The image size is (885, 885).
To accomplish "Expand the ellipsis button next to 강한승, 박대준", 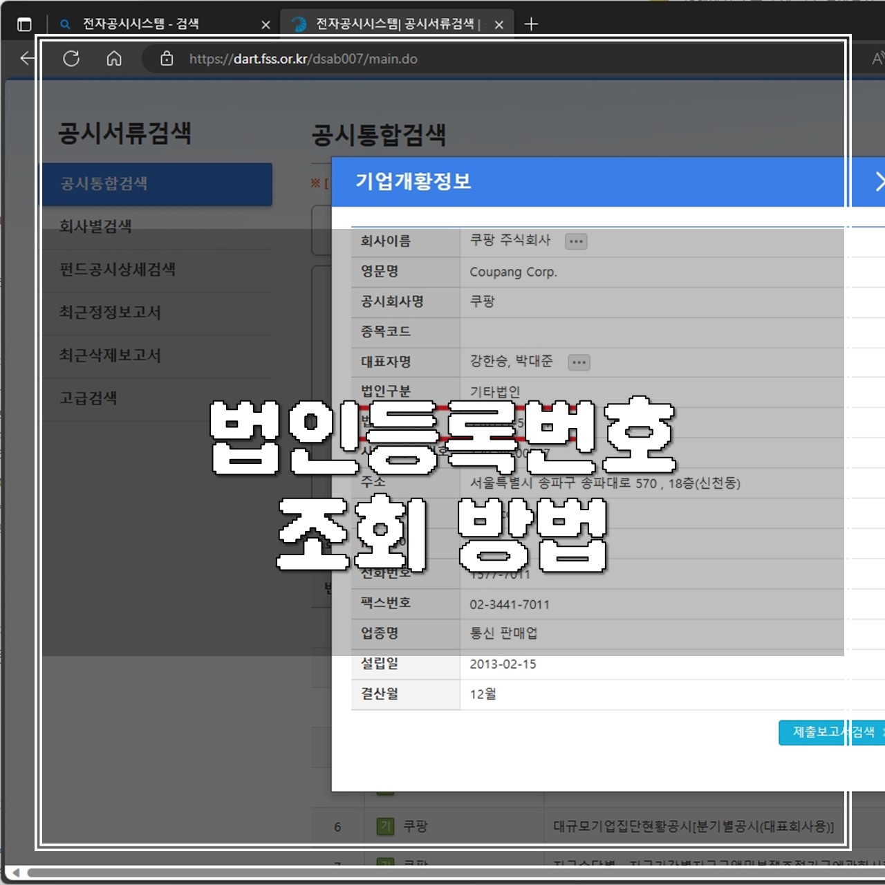I will (579, 362).
